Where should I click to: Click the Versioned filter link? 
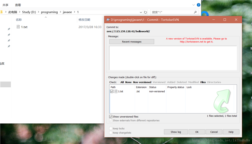click(x=159, y=82)
